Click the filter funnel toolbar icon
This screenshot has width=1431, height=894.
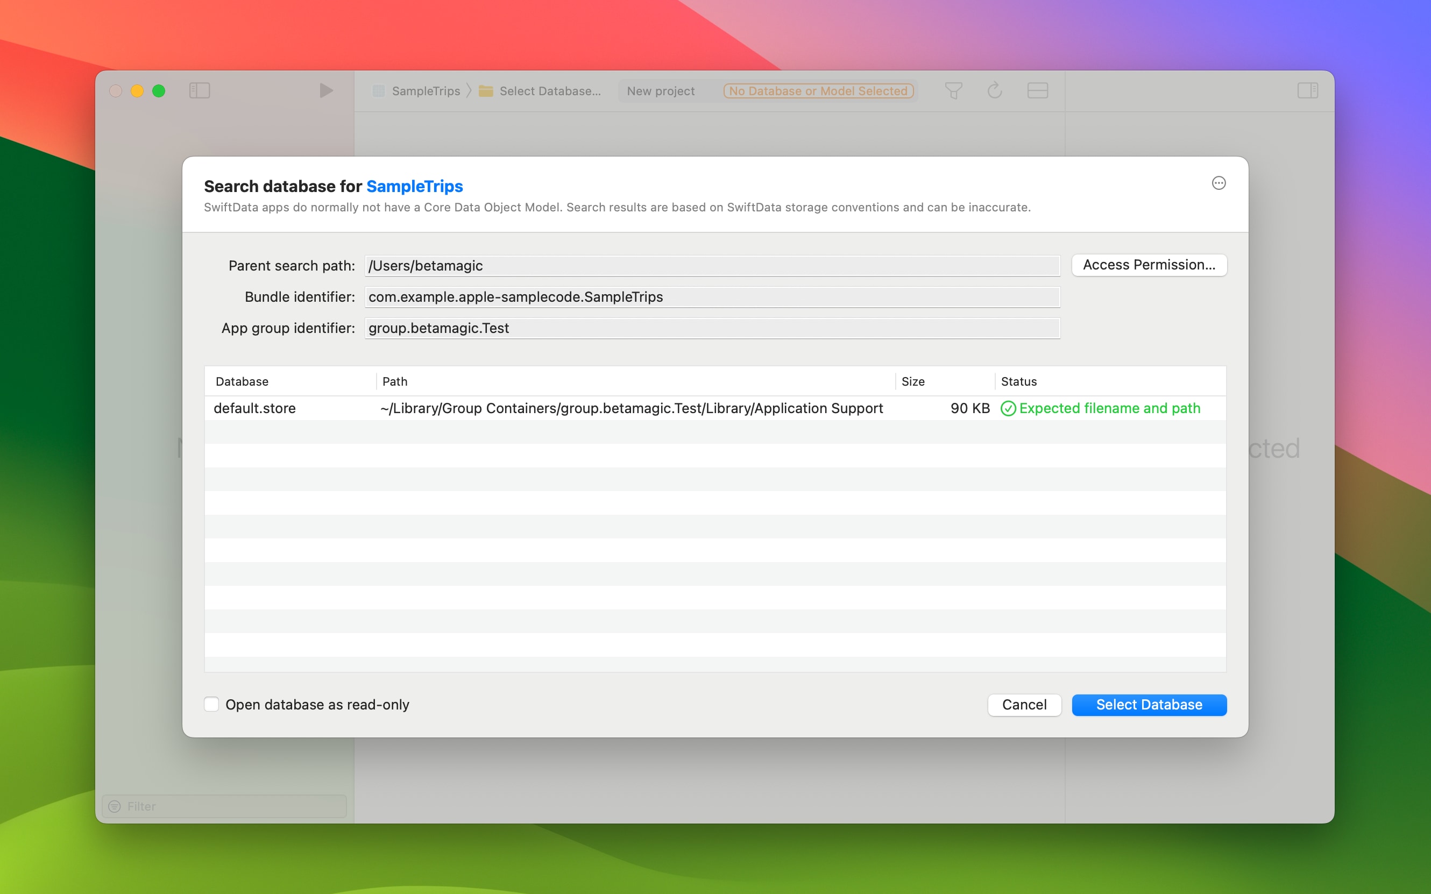pyautogui.click(x=953, y=90)
